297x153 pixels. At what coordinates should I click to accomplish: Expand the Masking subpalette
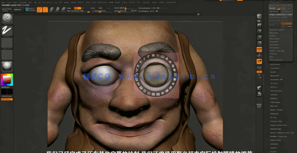(x=274, y=95)
